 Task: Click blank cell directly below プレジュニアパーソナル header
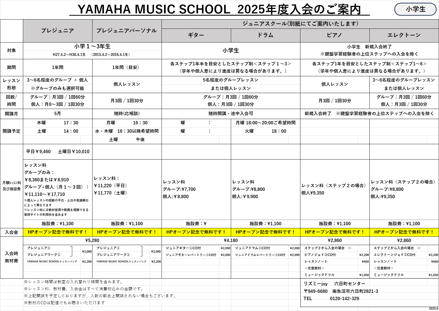pos(127,46)
